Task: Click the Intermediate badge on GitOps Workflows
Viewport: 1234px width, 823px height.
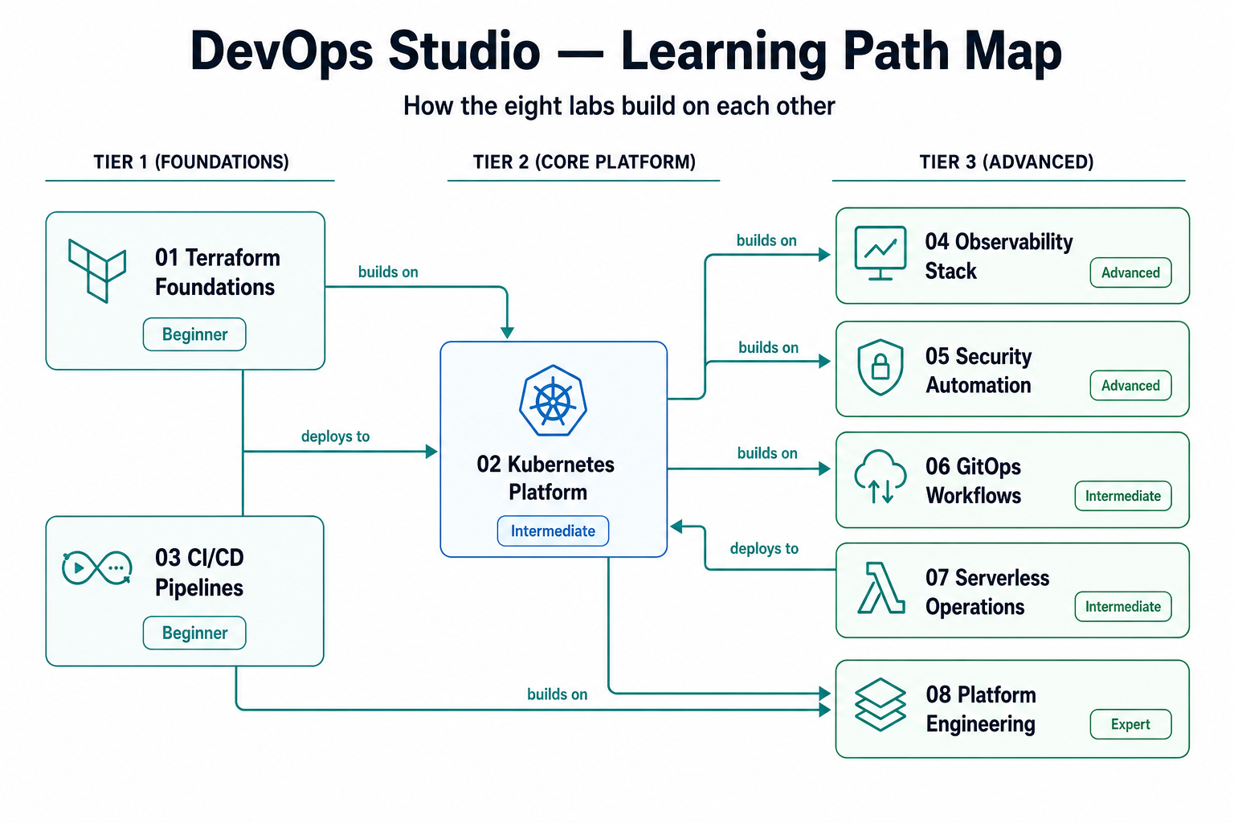Action: [1123, 496]
